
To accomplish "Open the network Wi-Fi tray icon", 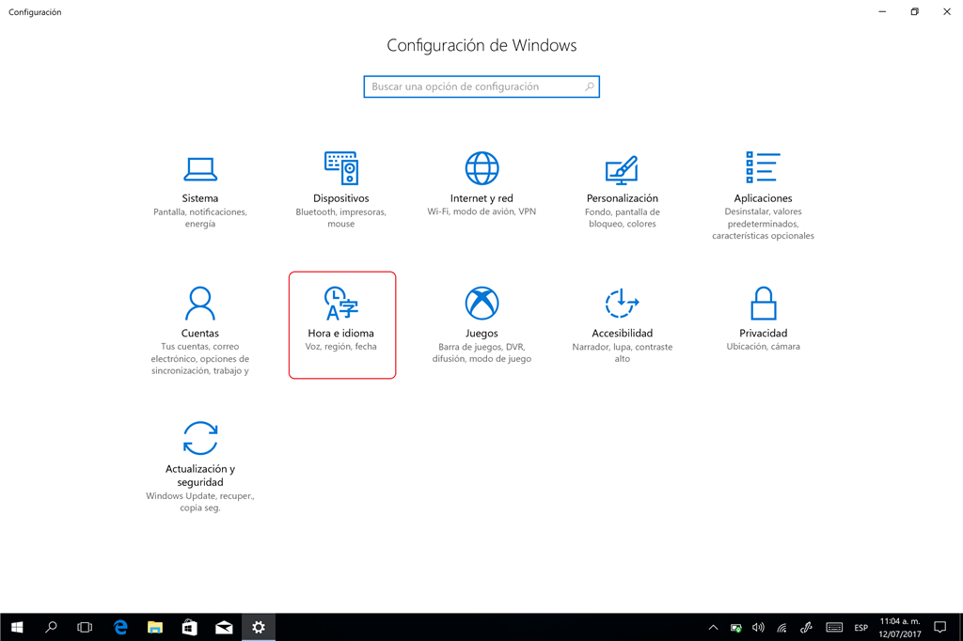I will click(781, 628).
